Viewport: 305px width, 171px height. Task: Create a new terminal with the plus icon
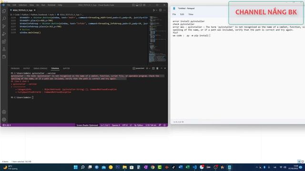point(147,68)
